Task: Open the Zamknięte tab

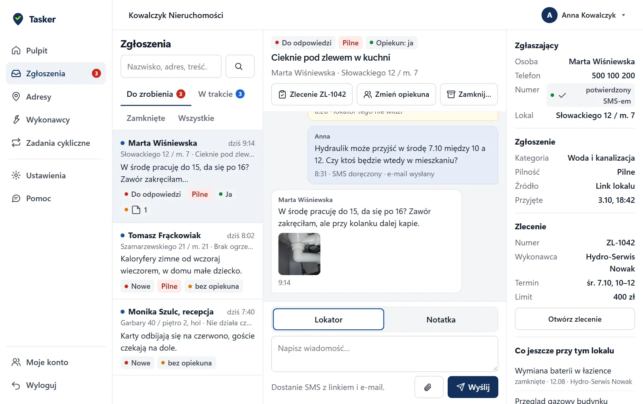Action: tap(146, 118)
